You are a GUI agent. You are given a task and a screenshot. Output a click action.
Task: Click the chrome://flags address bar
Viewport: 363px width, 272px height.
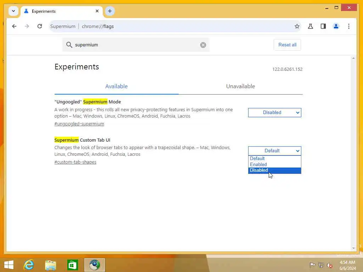pos(175,26)
